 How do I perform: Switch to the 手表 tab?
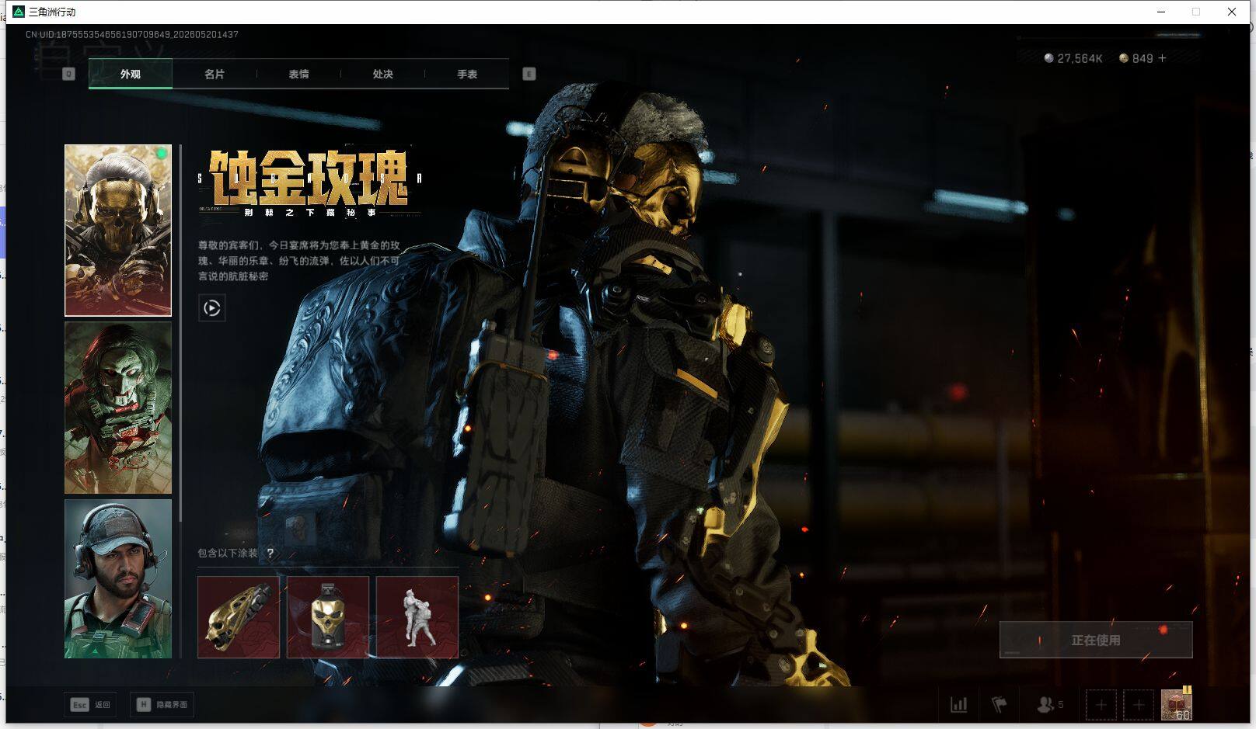467,74
